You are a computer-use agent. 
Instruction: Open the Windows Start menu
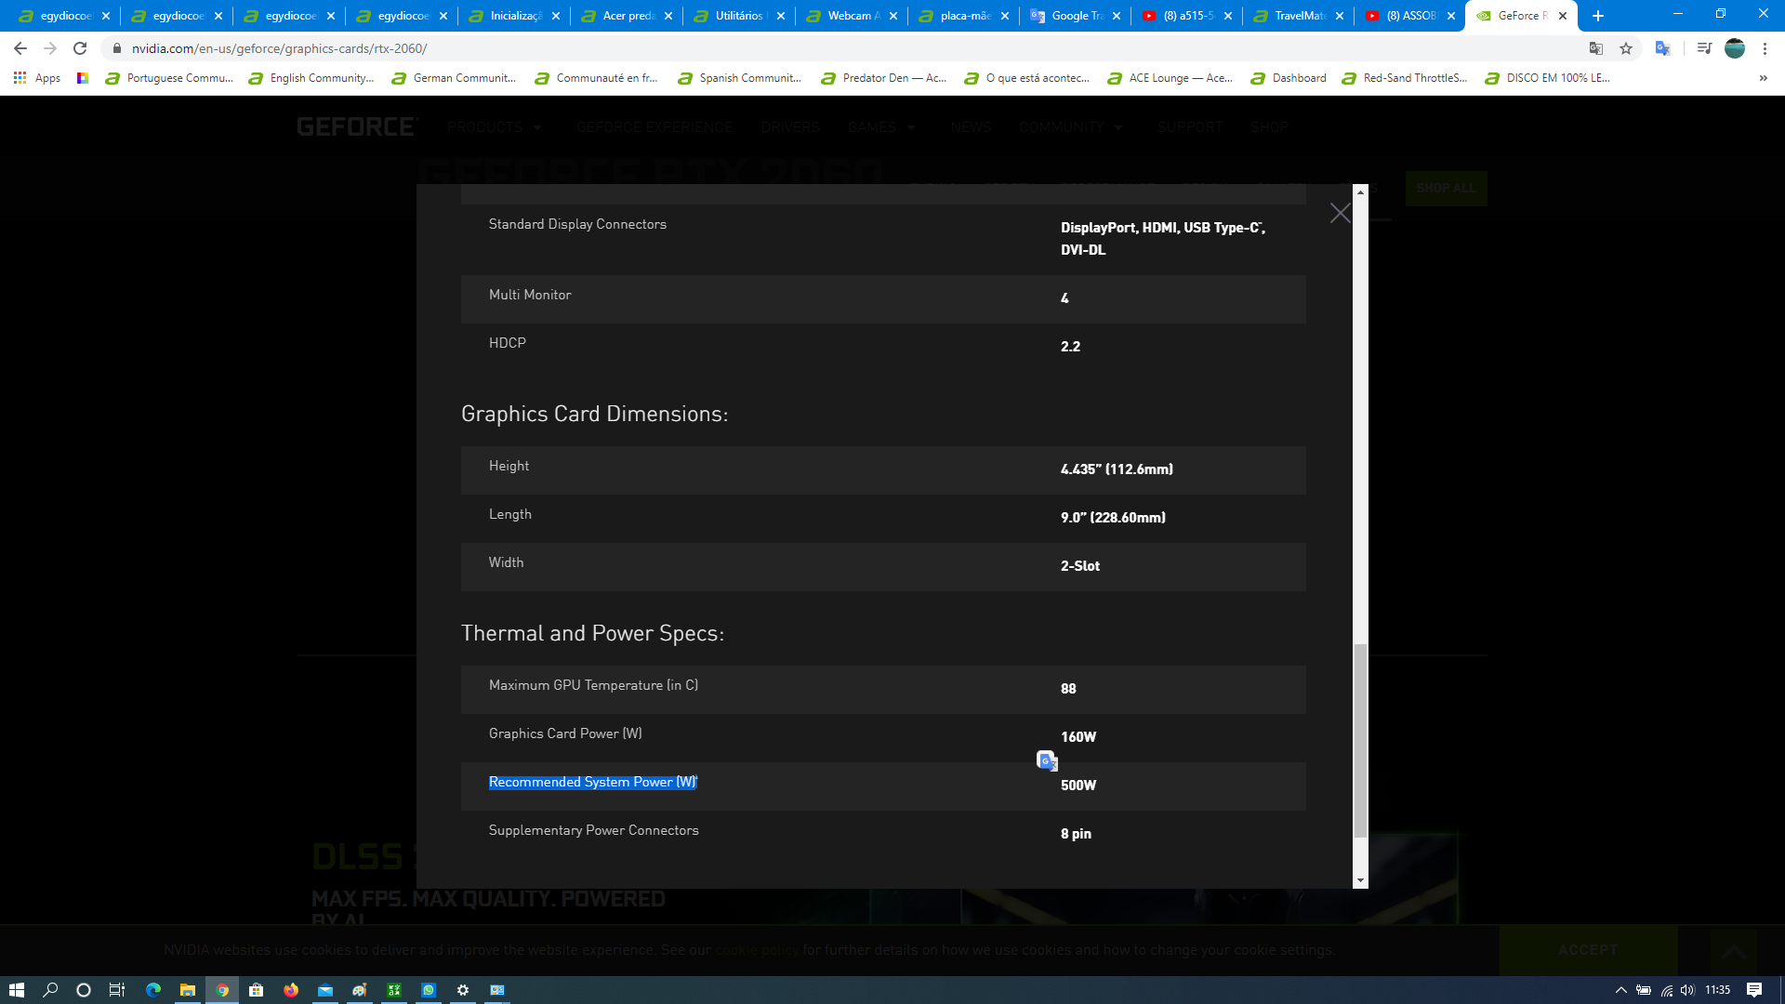click(16, 990)
